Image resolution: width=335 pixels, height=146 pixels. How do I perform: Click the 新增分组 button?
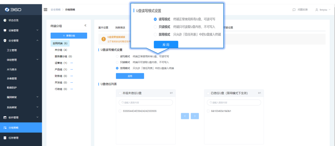click(x=69, y=36)
